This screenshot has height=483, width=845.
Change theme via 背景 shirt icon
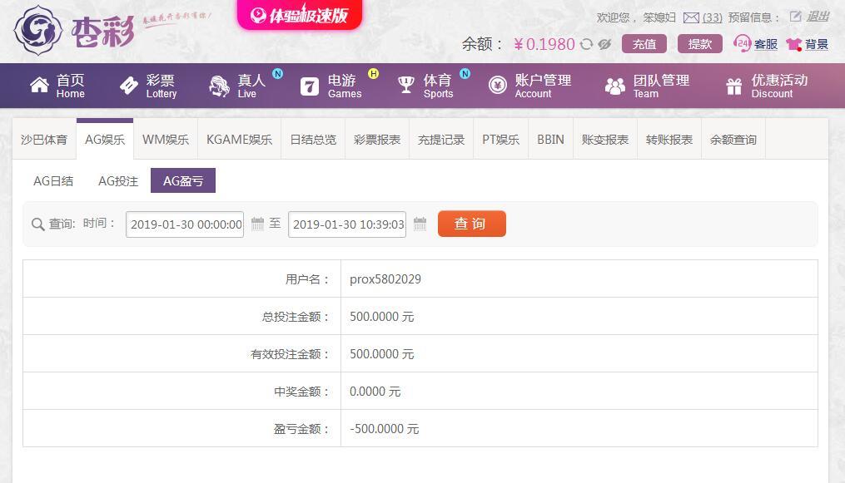(x=807, y=44)
